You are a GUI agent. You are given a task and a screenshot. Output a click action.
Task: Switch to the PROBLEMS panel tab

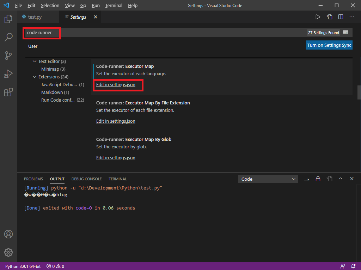(33, 179)
